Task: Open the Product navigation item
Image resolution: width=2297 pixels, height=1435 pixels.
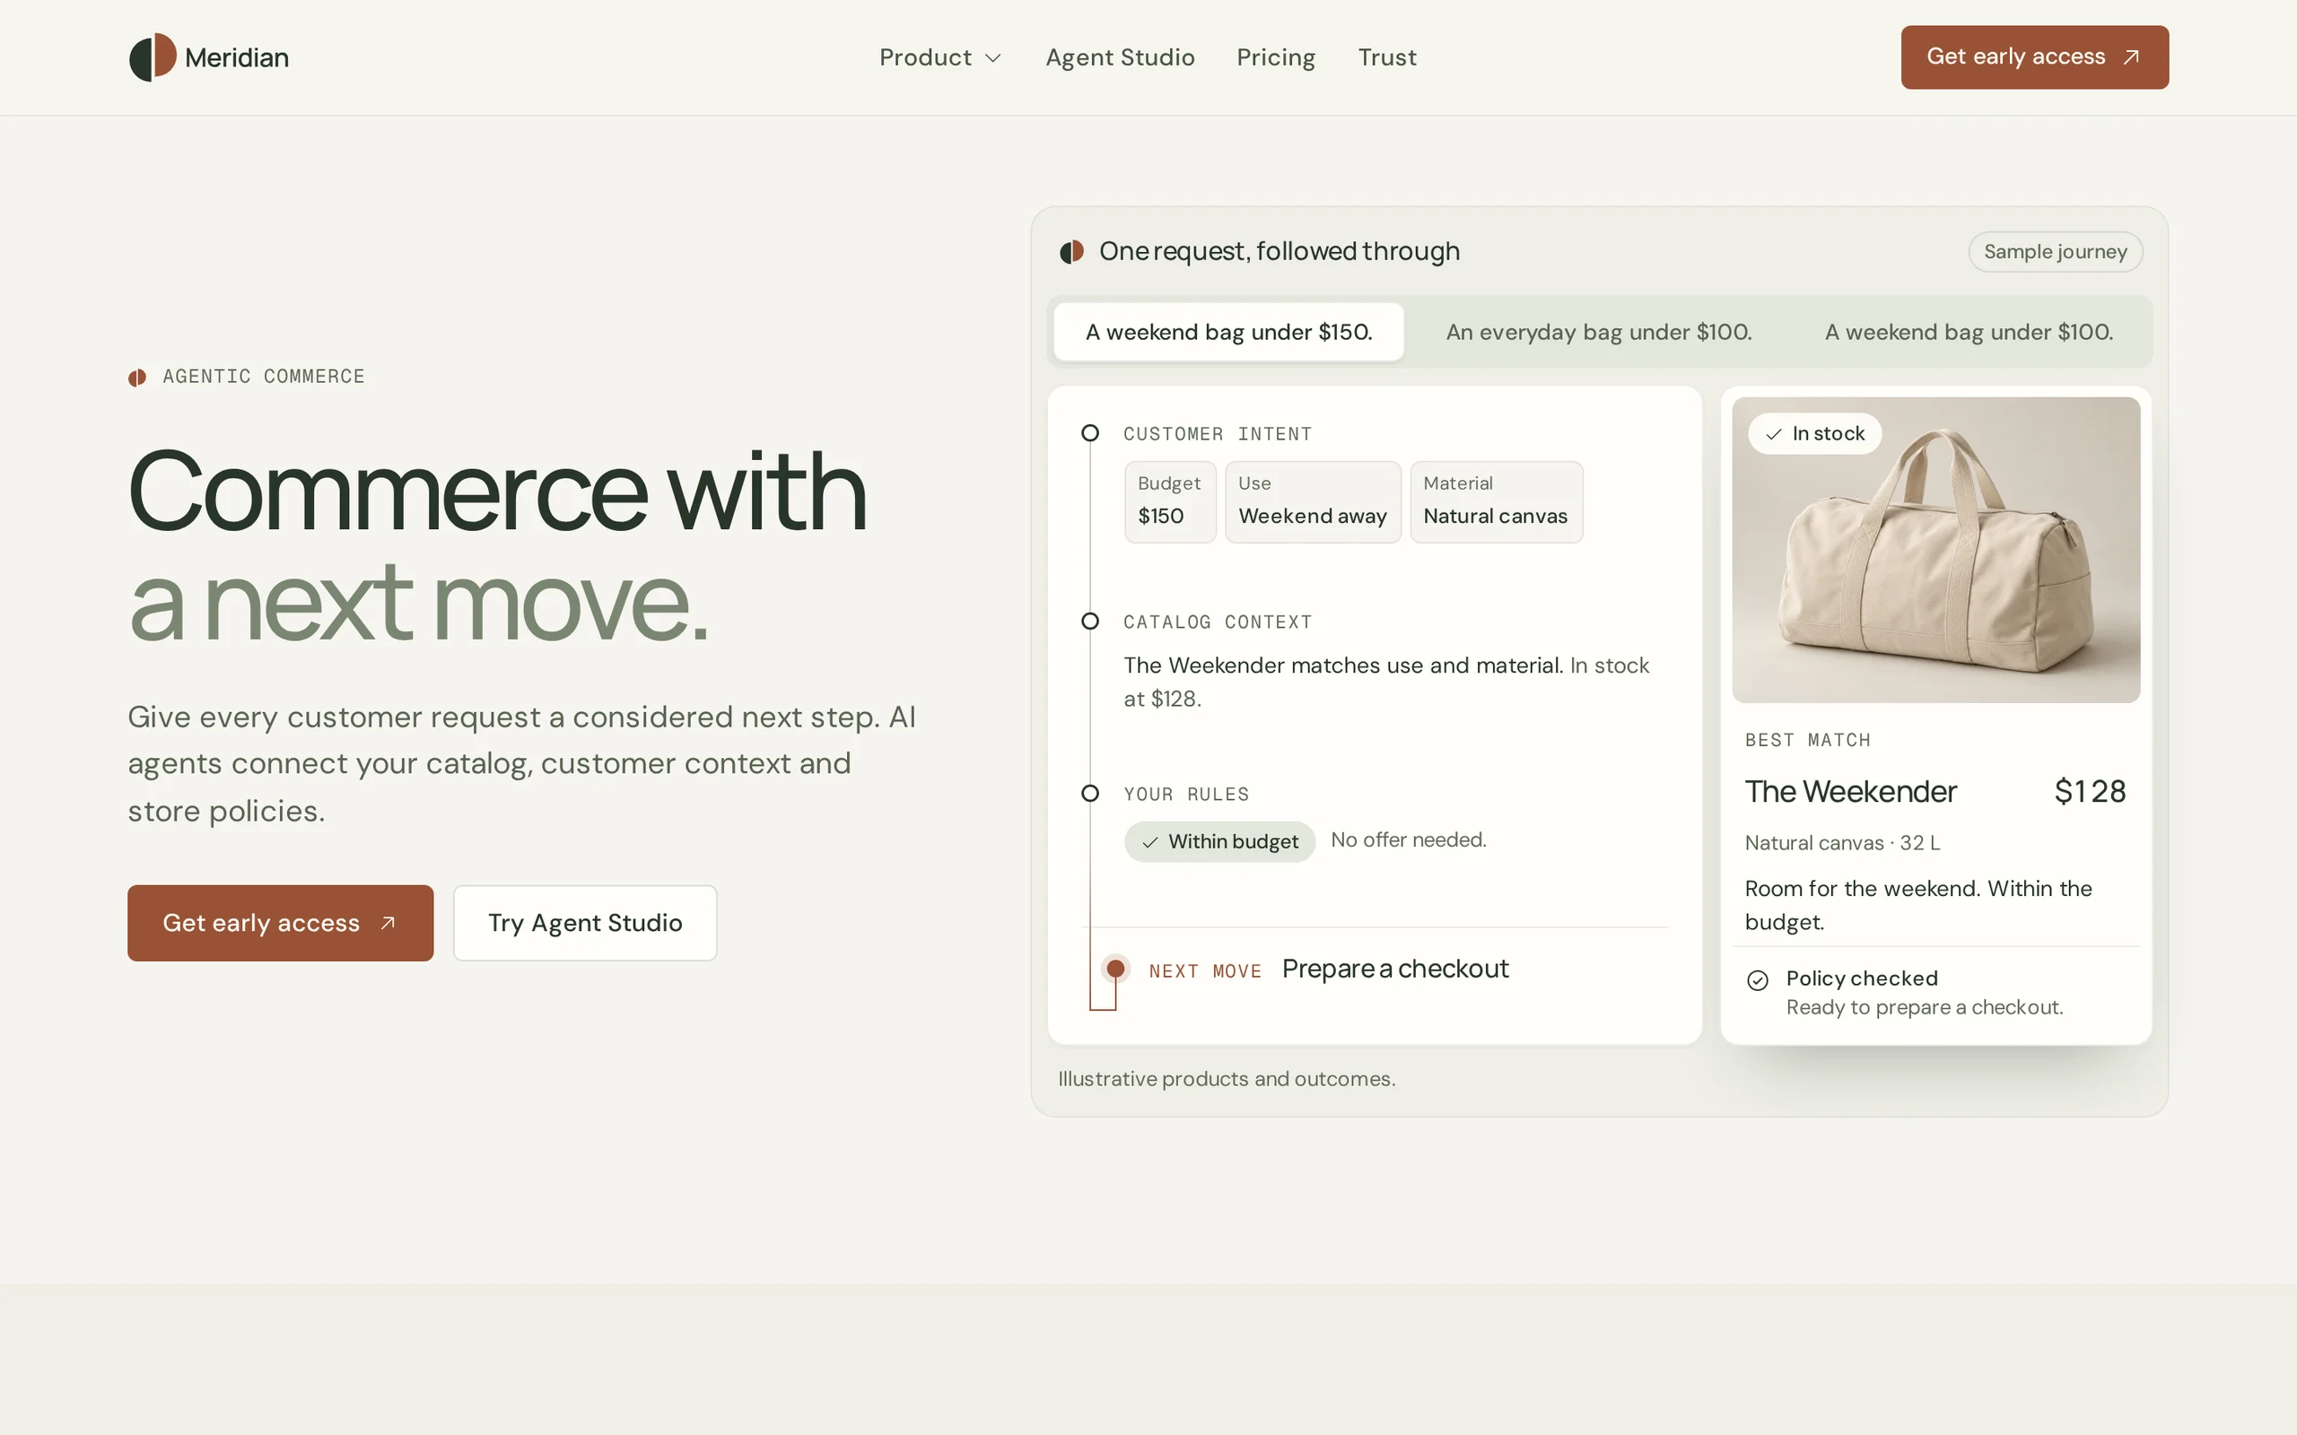Action: click(939, 58)
